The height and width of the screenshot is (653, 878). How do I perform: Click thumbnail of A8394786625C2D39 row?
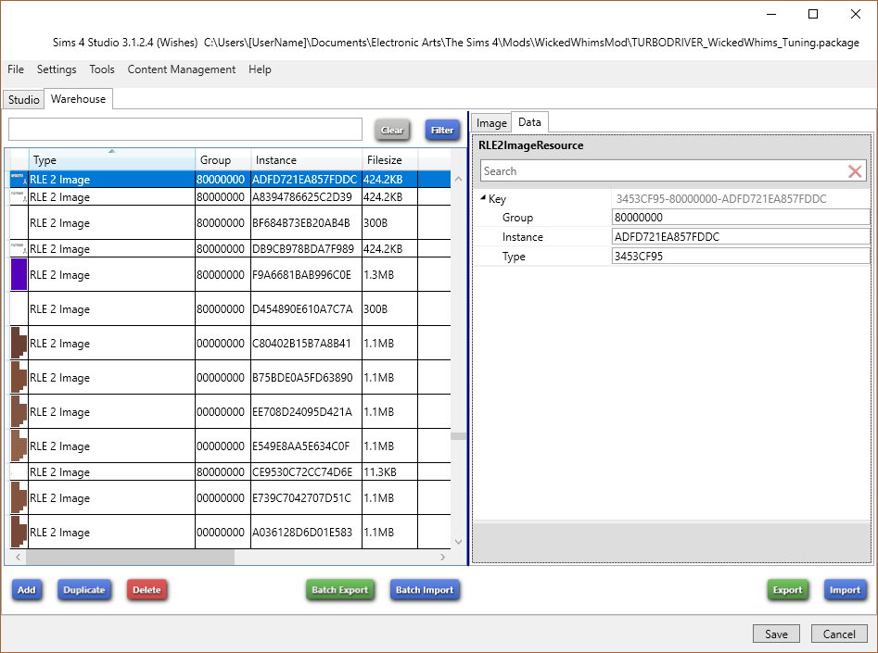point(19,196)
